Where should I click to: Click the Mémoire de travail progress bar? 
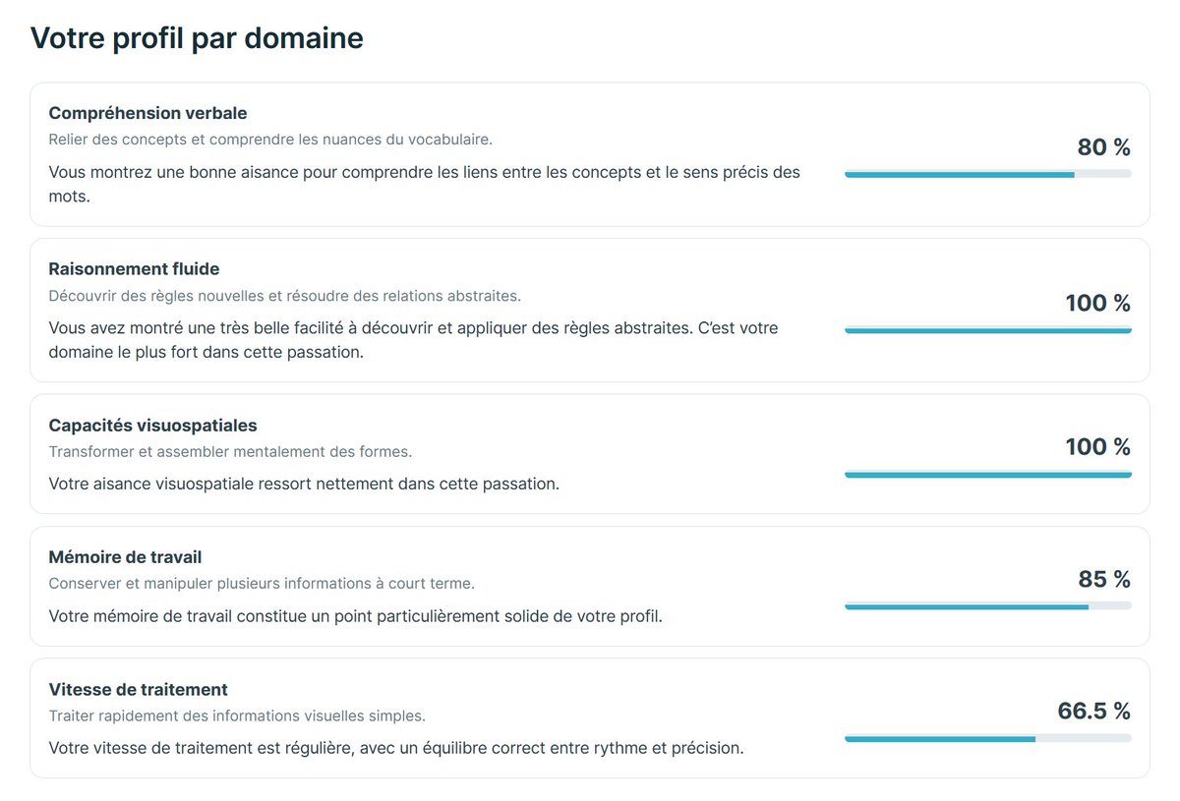(x=987, y=606)
